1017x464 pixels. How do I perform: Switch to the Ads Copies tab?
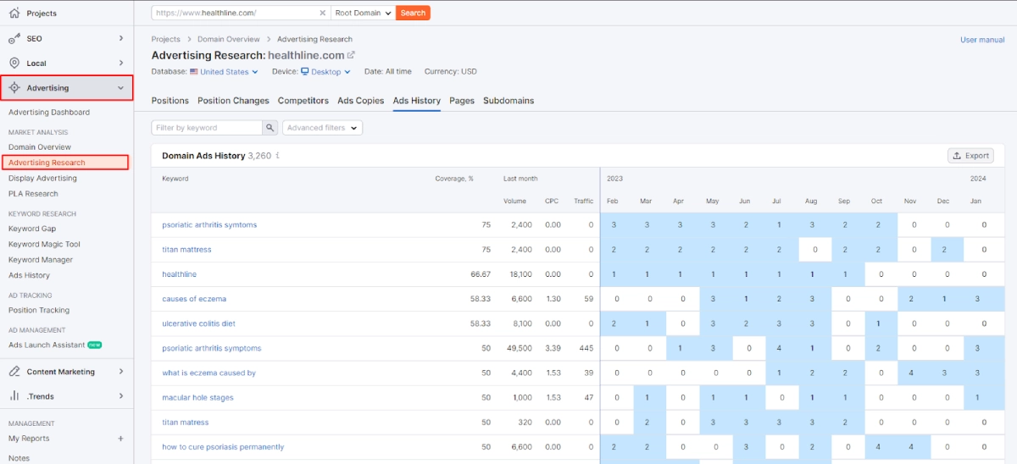[x=361, y=101]
